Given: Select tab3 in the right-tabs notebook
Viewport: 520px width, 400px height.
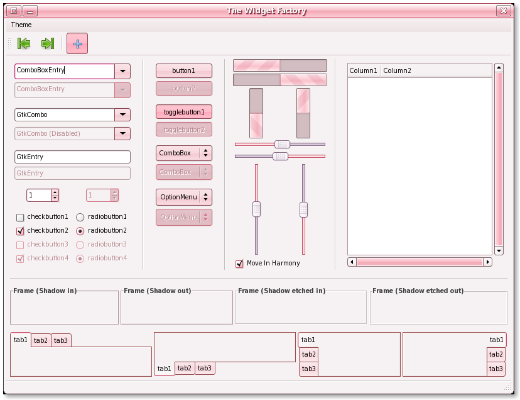Looking at the screenshot, I should coord(496,369).
